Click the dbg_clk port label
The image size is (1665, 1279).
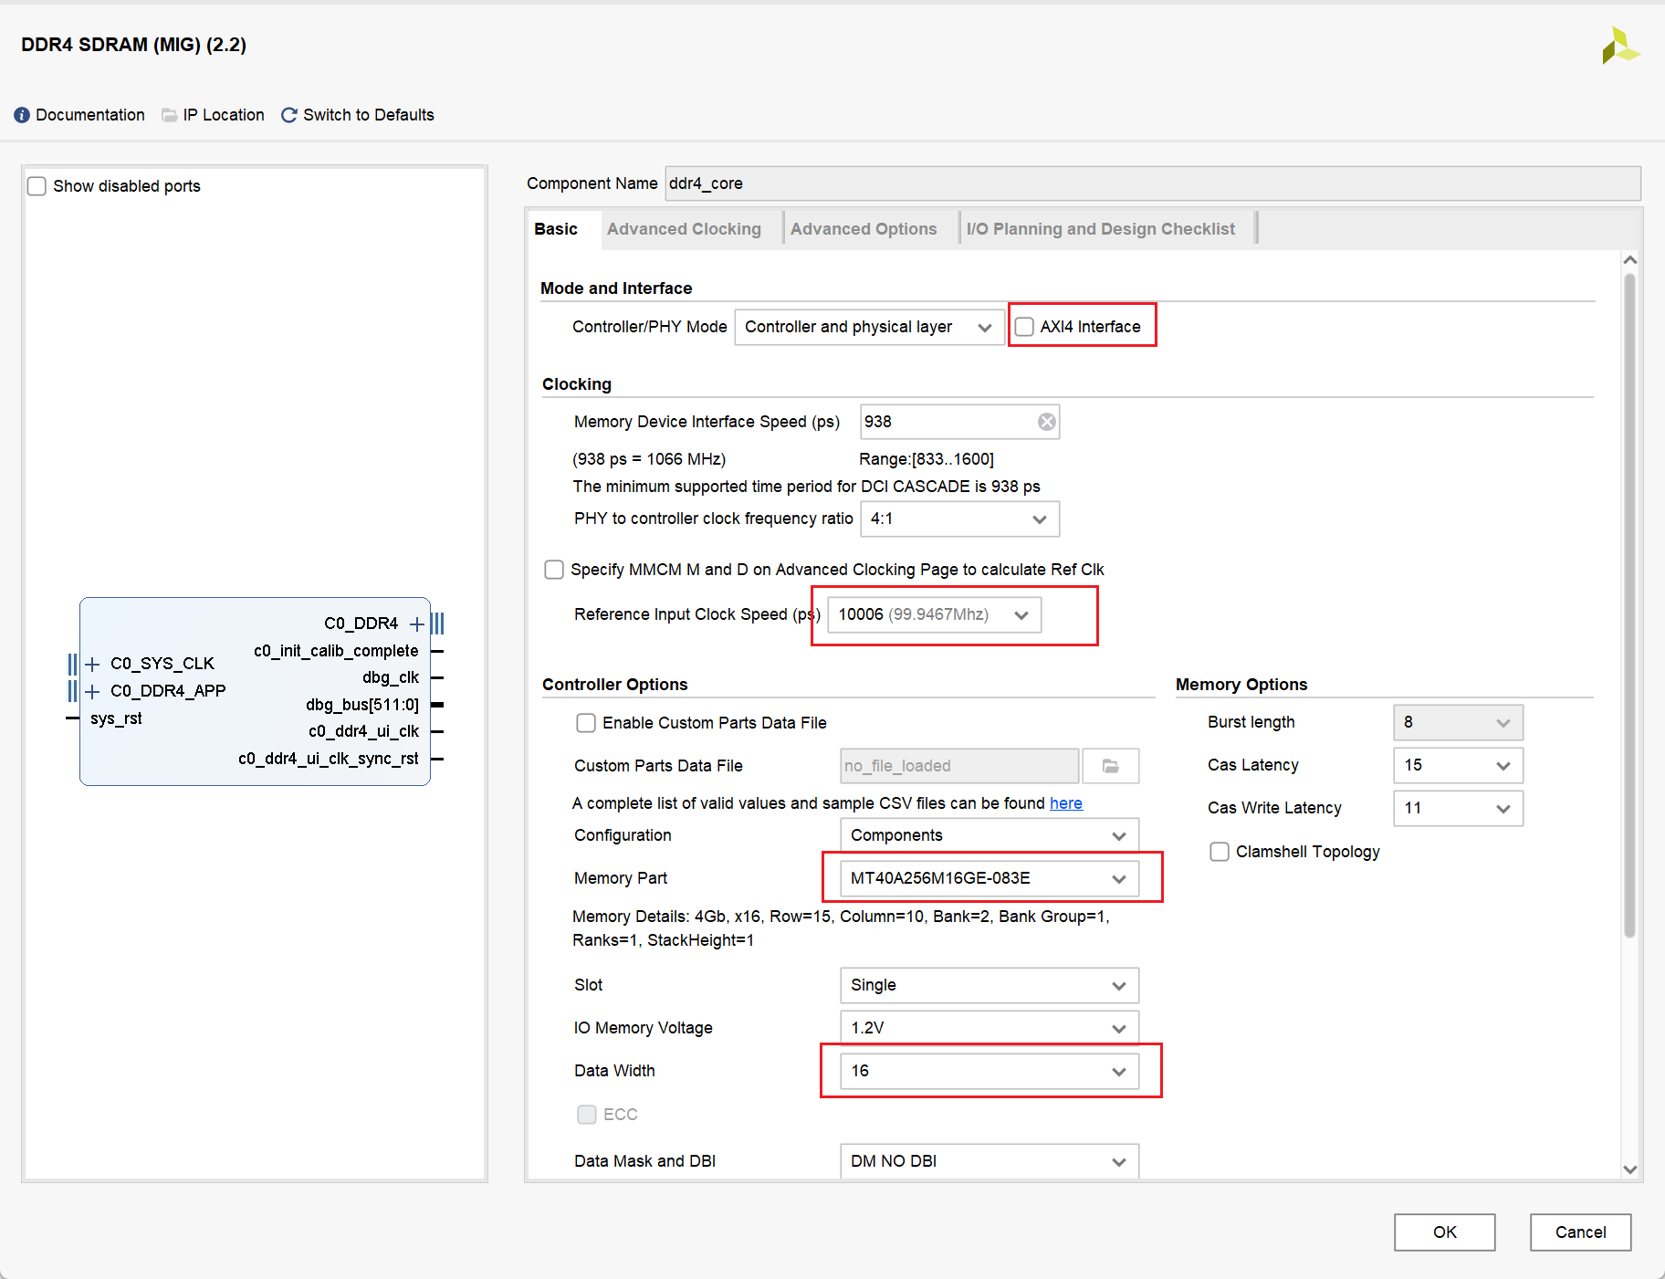click(x=391, y=677)
